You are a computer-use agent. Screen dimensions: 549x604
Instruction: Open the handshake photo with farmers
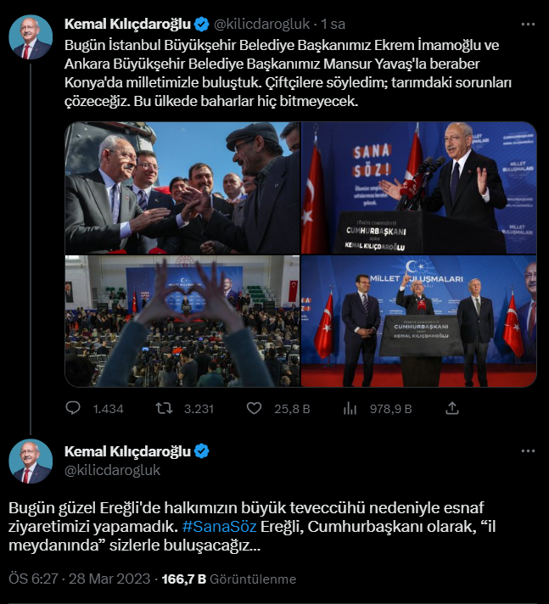pyautogui.click(x=182, y=188)
